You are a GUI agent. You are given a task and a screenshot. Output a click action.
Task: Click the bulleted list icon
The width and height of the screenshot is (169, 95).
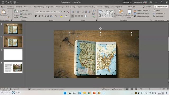click(73, 12)
